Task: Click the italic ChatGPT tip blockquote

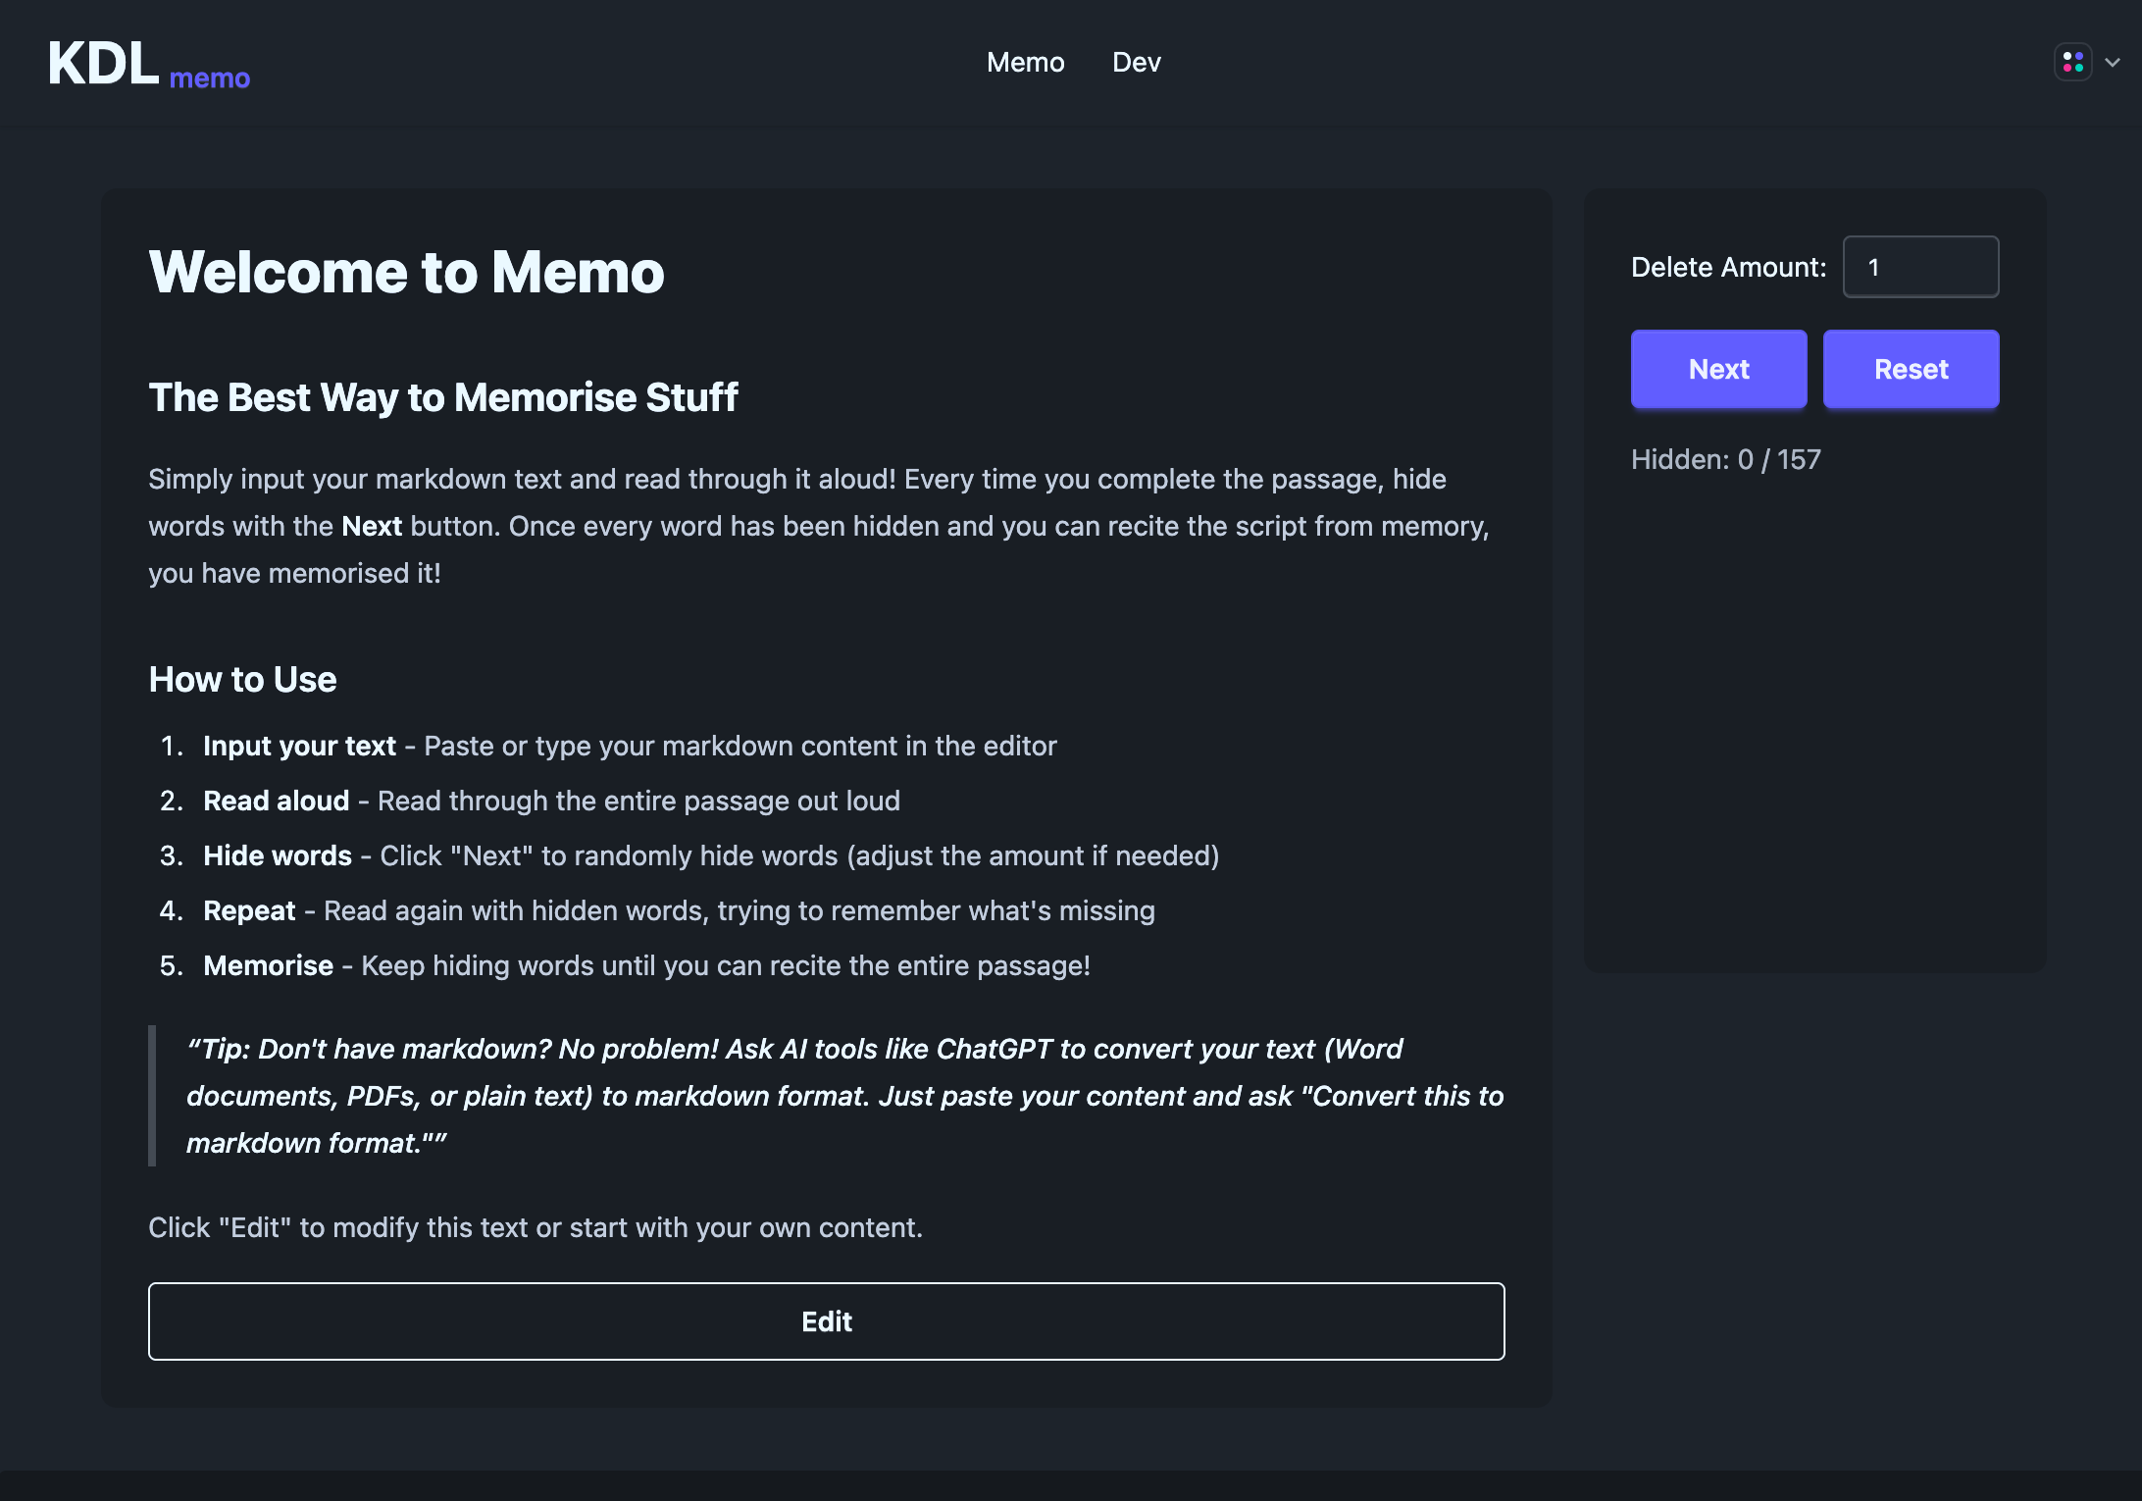Action: pyautogui.click(x=843, y=1095)
